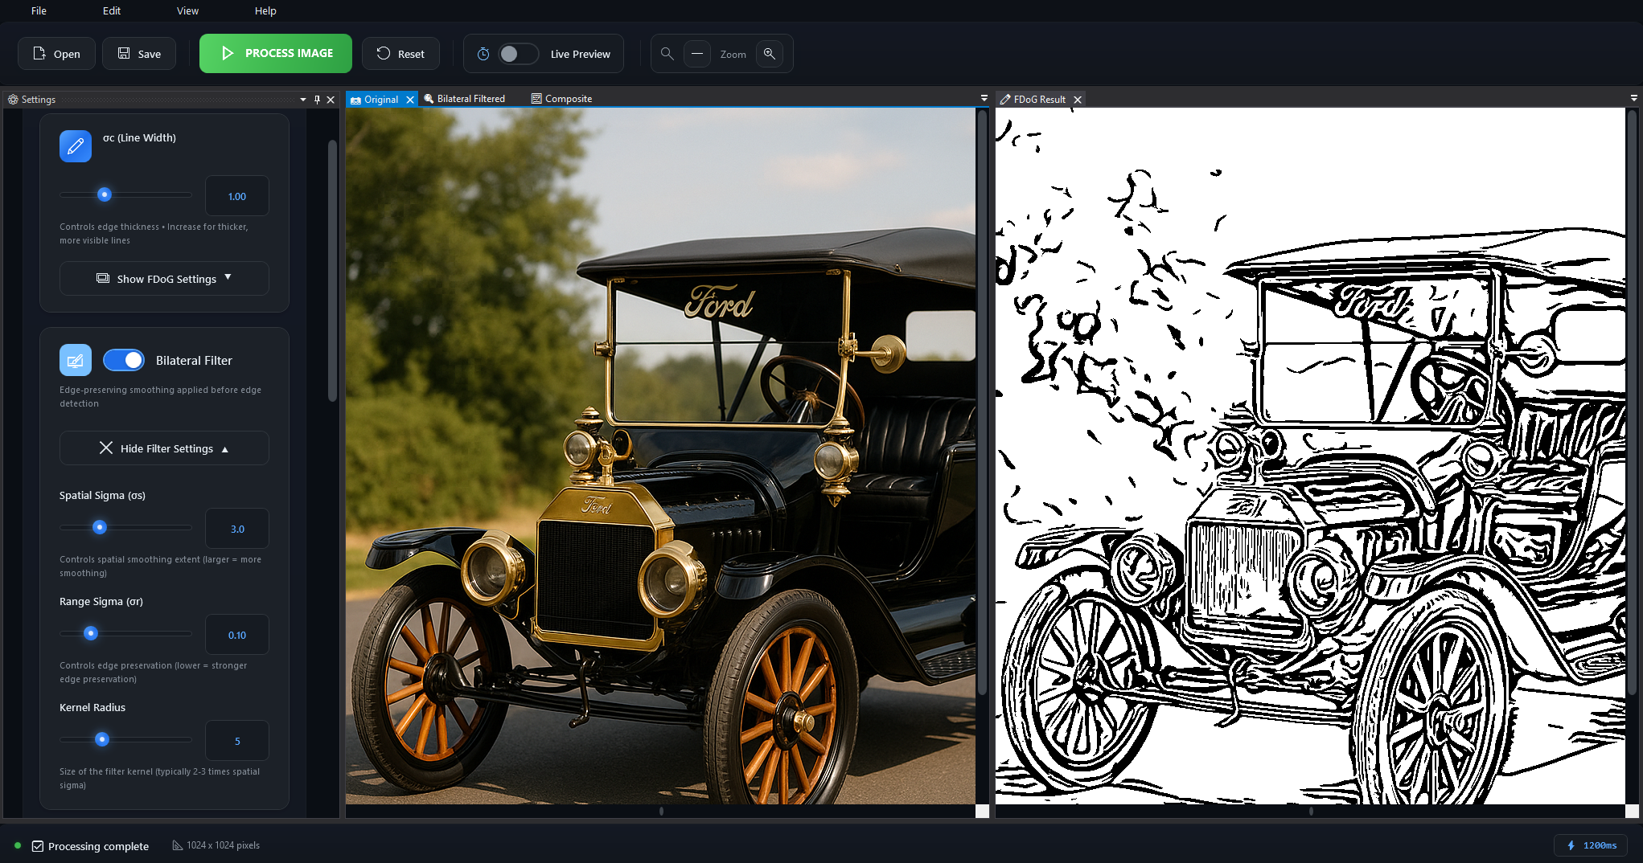Disable the Bilateral Filter toggle

(x=124, y=361)
